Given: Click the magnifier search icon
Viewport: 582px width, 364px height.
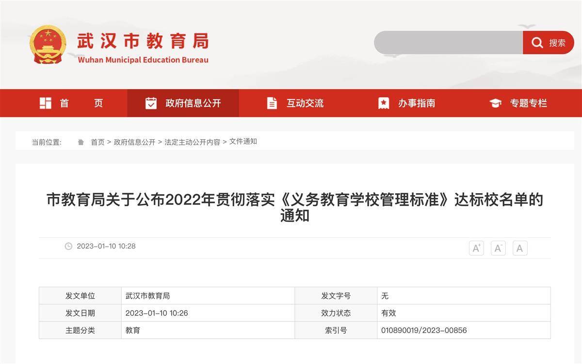Looking at the screenshot, I should coord(537,43).
